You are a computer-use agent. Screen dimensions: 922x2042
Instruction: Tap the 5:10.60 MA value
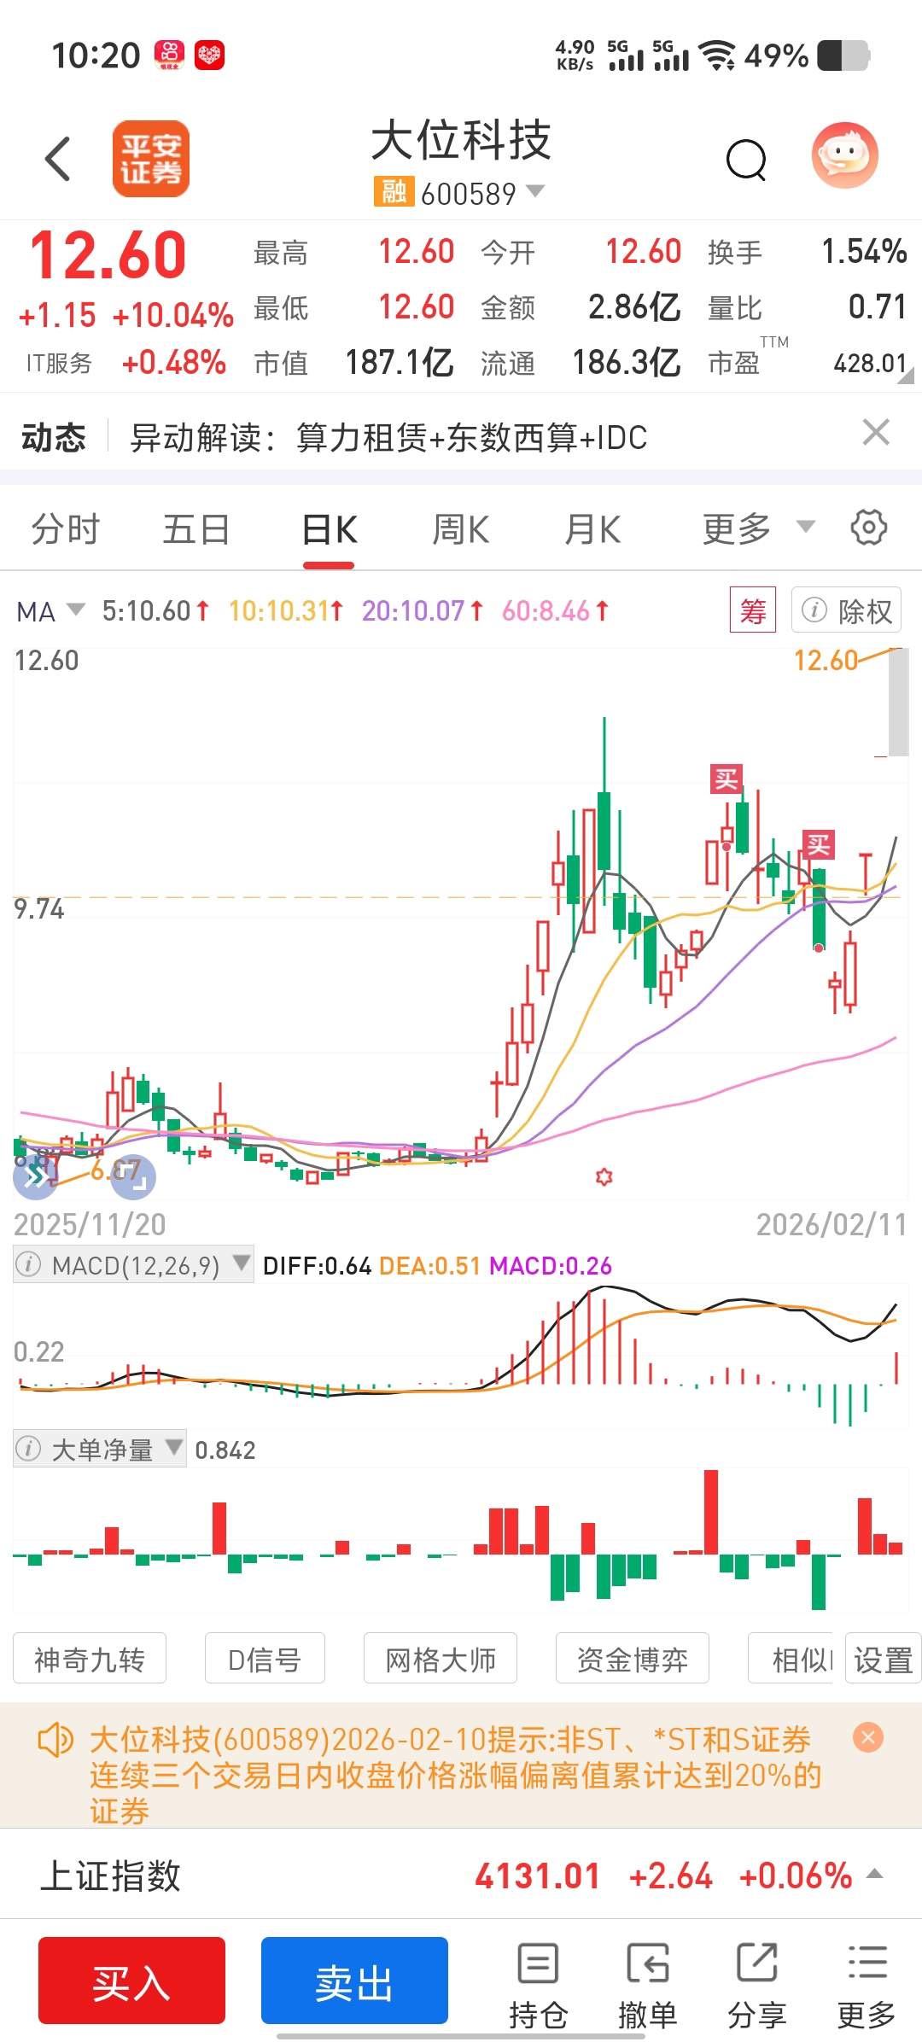(155, 610)
